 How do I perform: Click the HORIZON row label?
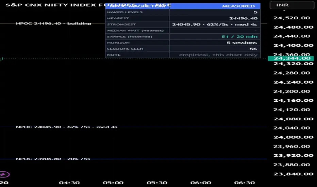tap(118, 42)
